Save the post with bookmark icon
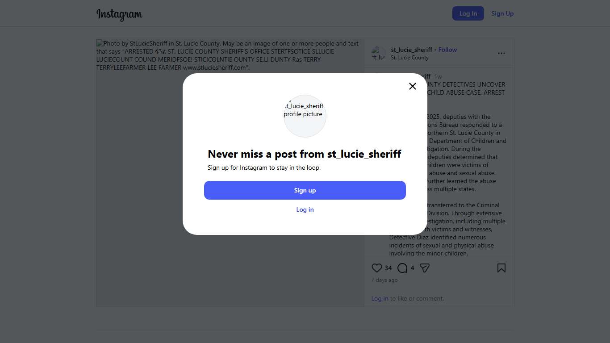This screenshot has width=610, height=343. pyautogui.click(x=501, y=268)
